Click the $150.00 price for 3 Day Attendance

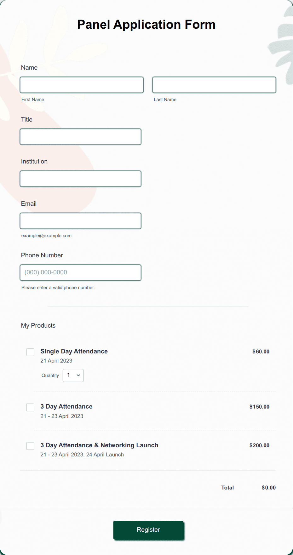click(259, 407)
